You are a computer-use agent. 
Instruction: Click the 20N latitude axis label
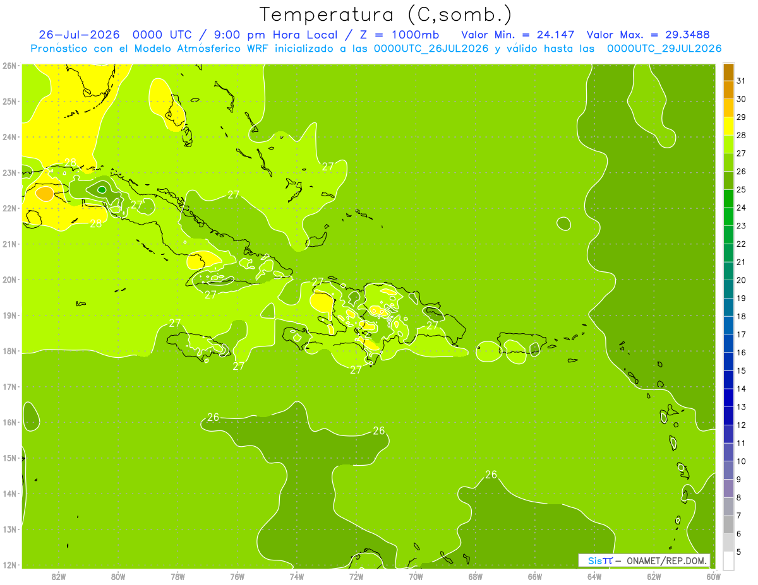9,280
